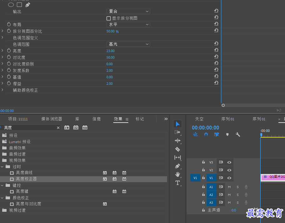Viewport: 285px width, 223px height.
Task: Reset the 灰度系数 parameter
Action: 216,70
